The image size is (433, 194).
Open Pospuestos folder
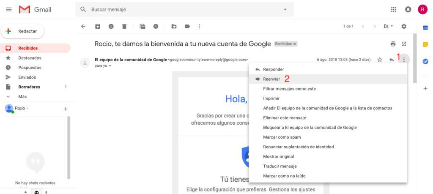point(36,68)
